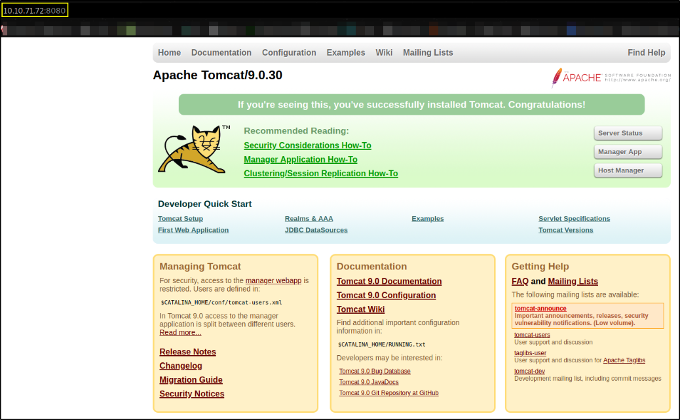Open the Home navigation item
This screenshot has width=680, height=420.
(169, 52)
